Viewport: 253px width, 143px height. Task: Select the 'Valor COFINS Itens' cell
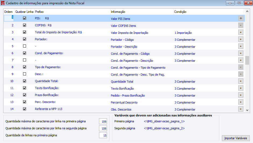tap(123, 26)
